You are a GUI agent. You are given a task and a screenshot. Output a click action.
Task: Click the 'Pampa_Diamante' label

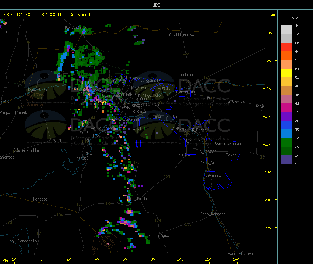(x=15, y=113)
